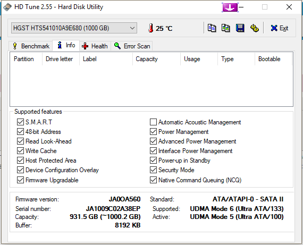Uncheck Native Command Queuing (NCQ)

point(153,180)
